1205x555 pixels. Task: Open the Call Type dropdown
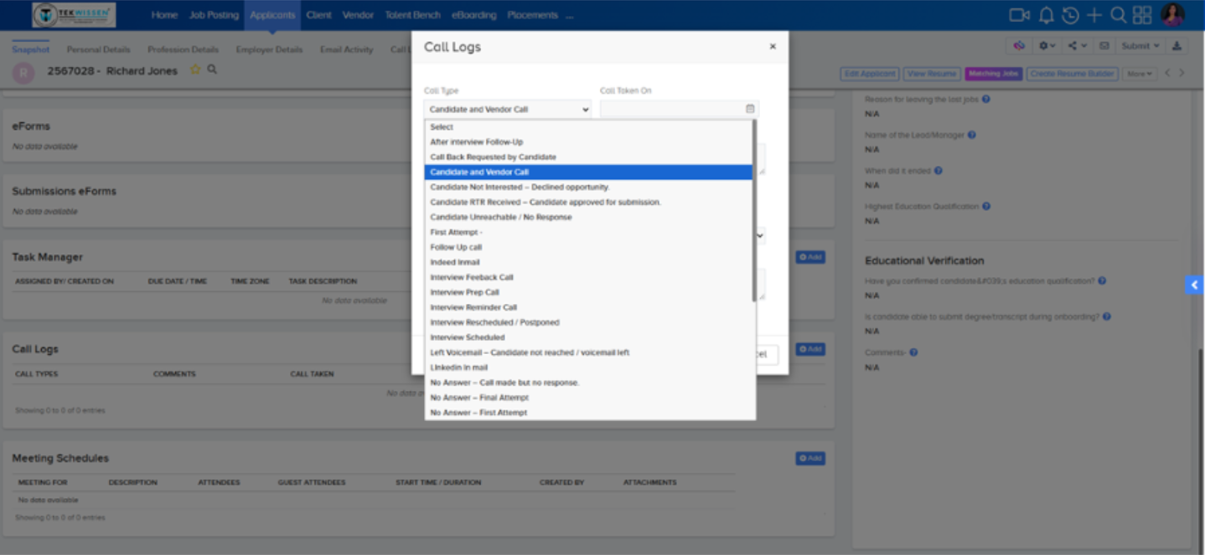[507, 109]
